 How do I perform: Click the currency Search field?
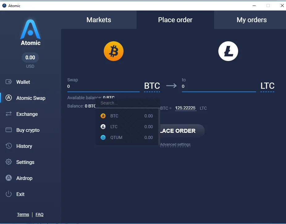point(128,103)
